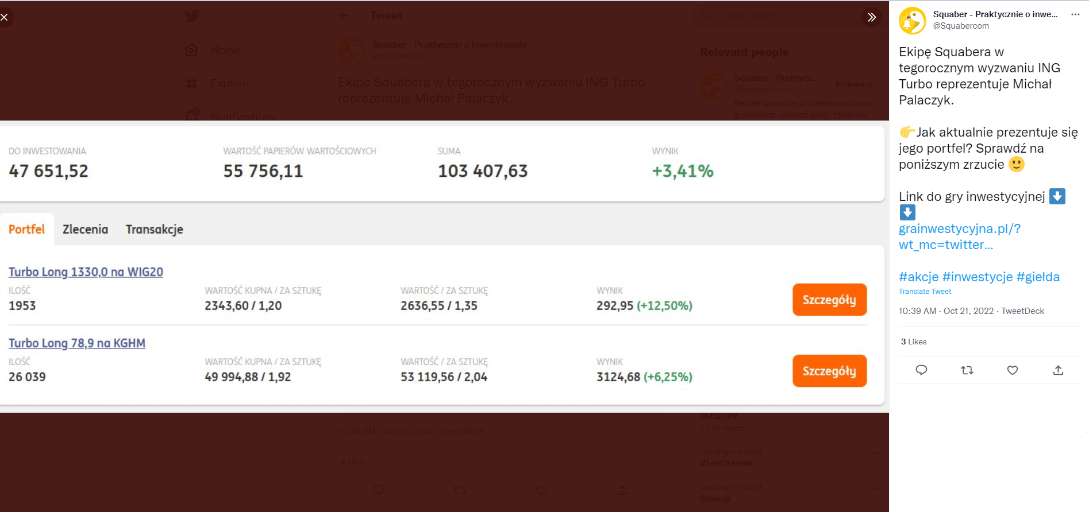
Task: Click the Transakcje tab in the image
Action: click(x=155, y=229)
